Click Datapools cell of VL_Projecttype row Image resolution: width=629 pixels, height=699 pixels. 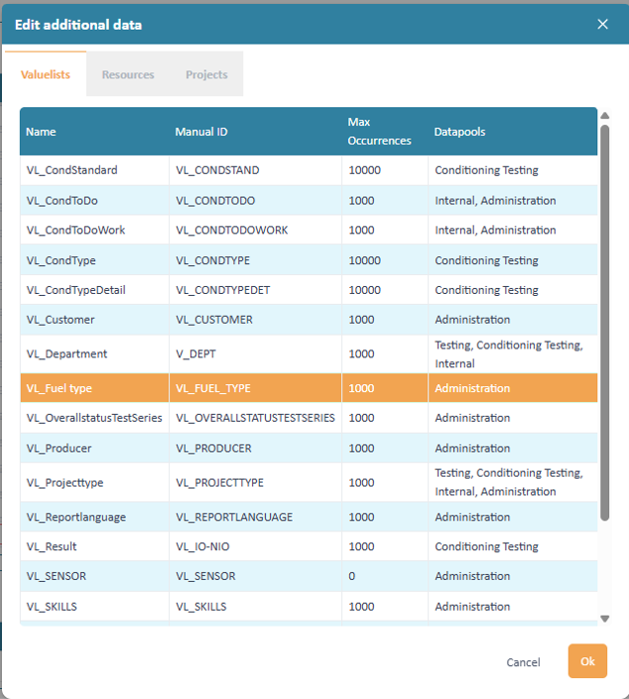click(x=513, y=483)
